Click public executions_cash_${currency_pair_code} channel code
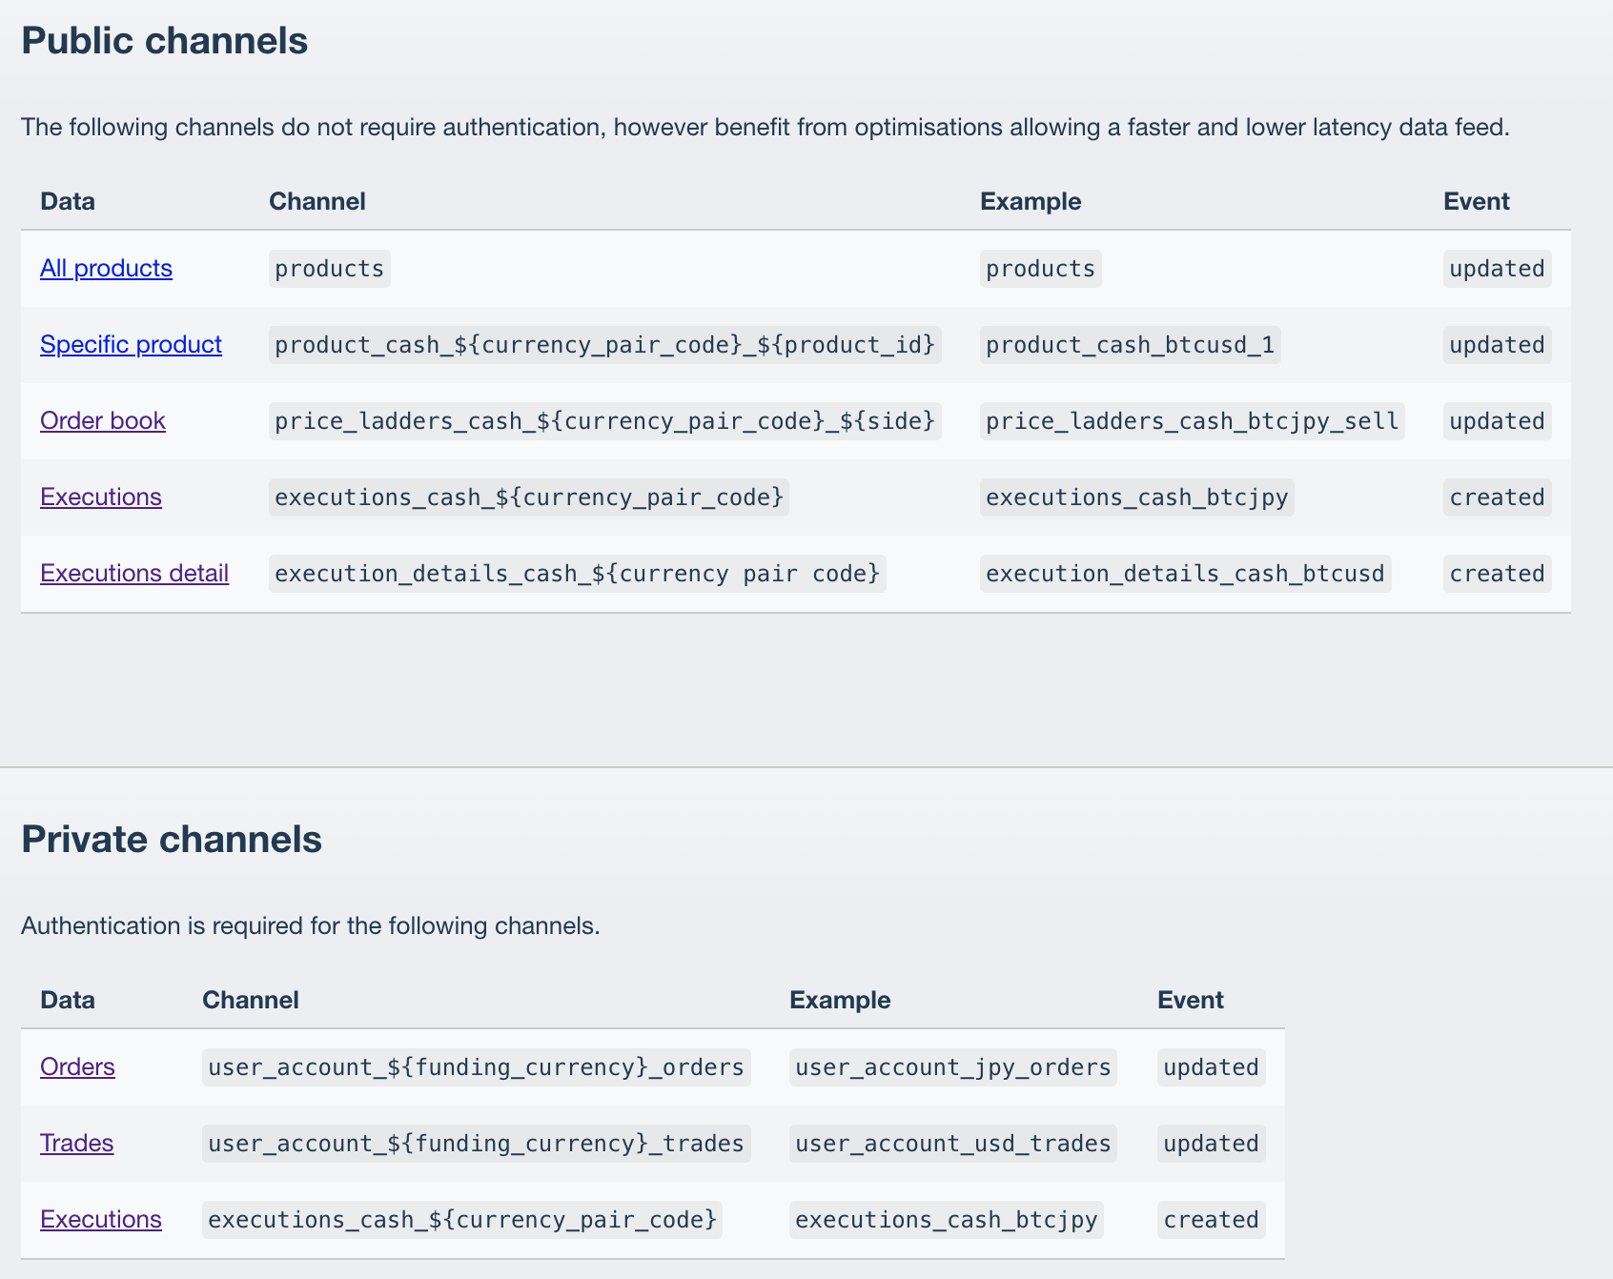Image resolution: width=1613 pixels, height=1279 pixels. [x=529, y=497]
